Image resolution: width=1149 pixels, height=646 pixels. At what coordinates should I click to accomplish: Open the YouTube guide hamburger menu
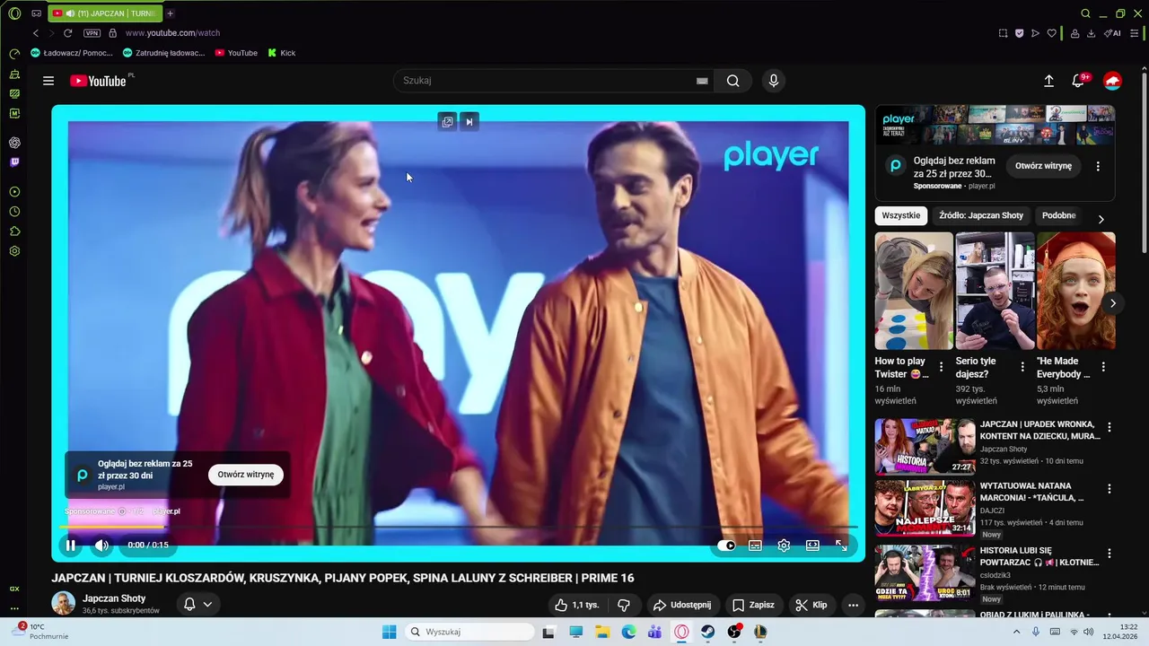48,81
